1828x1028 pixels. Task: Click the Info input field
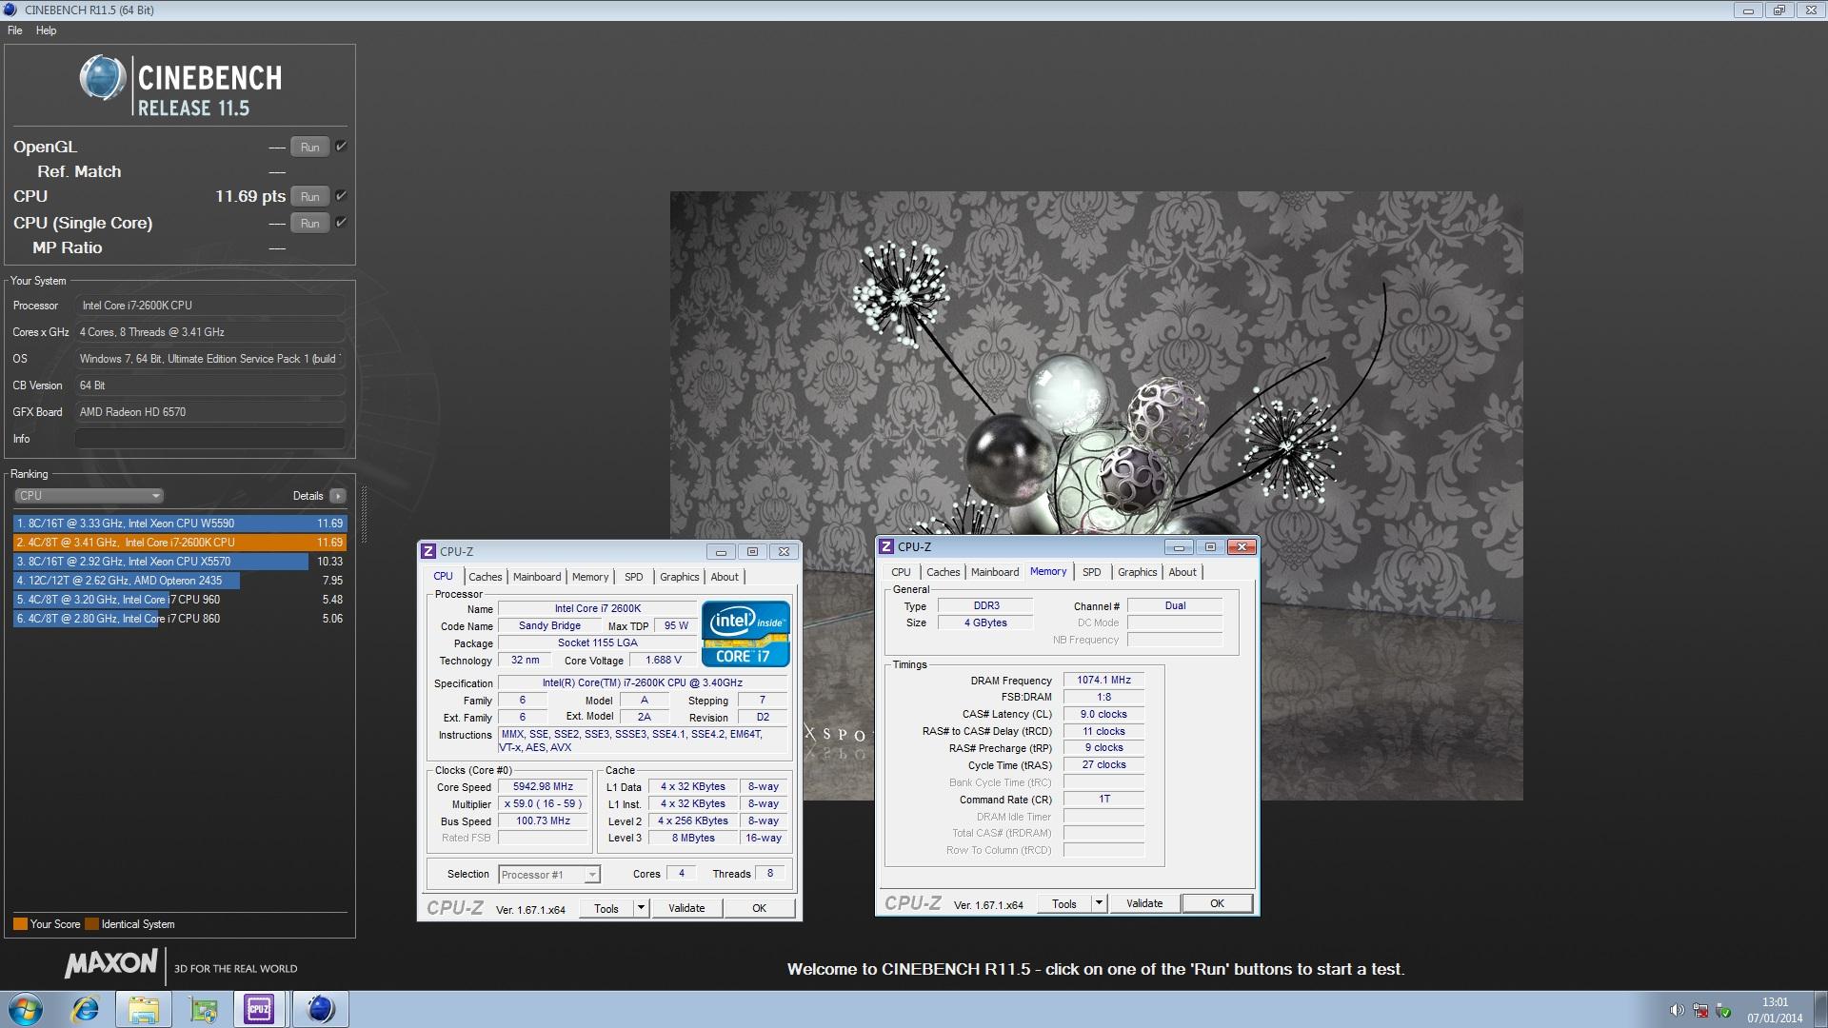pos(209,439)
